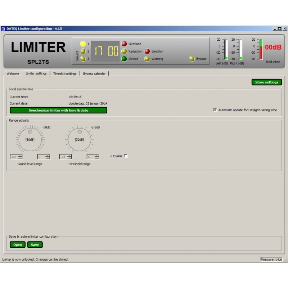Select the Limiter settings tab
This screenshot has width=288, height=288.
pyautogui.click(x=36, y=73)
